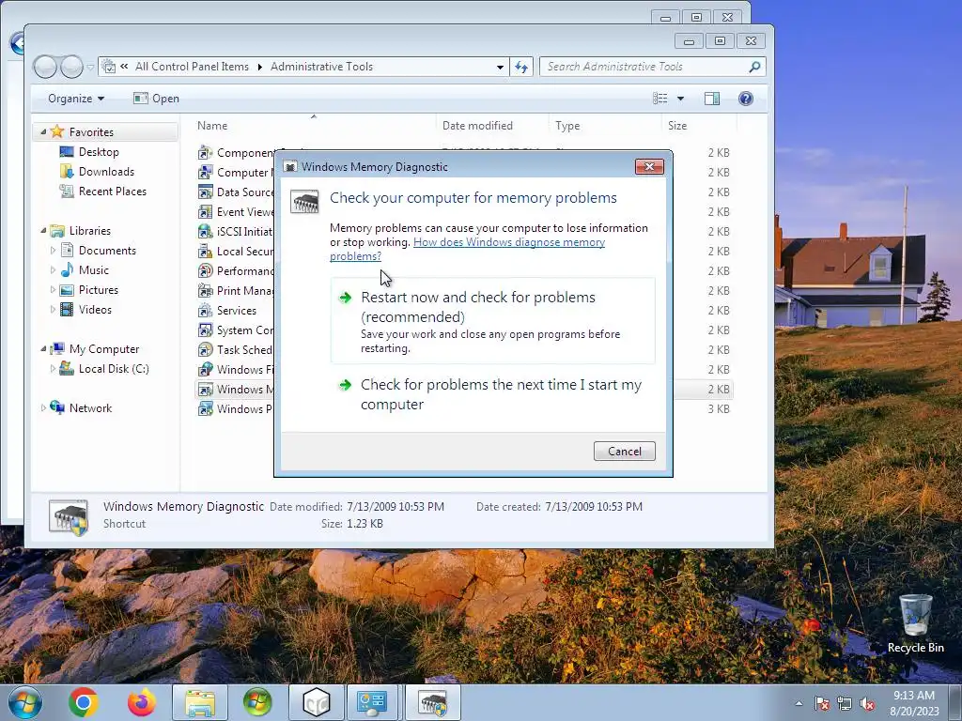Open the Organize dropdown menu

tap(76, 99)
